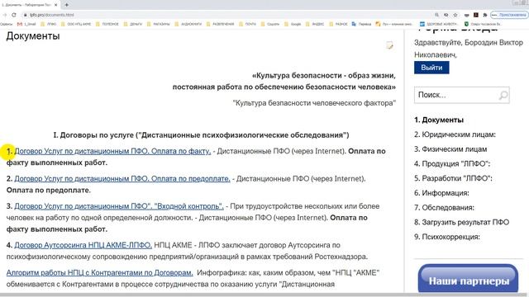This screenshot has width=529, height=297.
Task: Click the site padlock icon
Action: click(26, 15)
